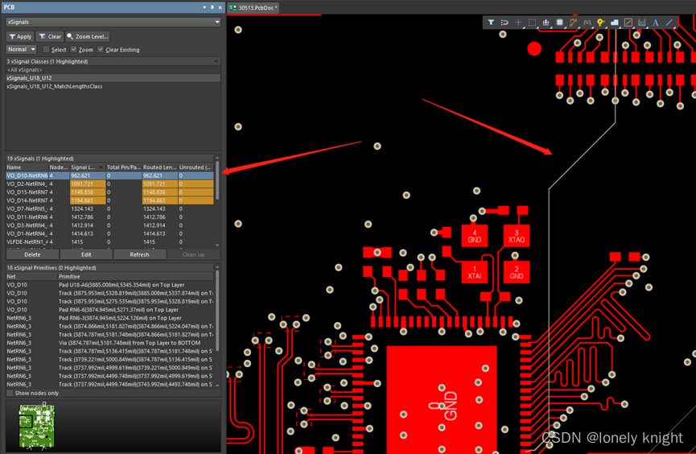Select xSignals_U18_U12_MatchLengthsClass entry
The height and width of the screenshot is (454, 696).
pyautogui.click(x=113, y=86)
